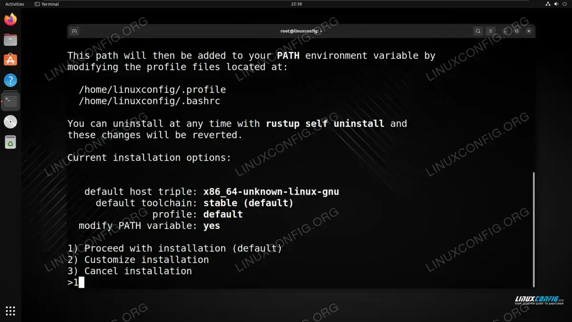
Task: Click 'stable (default)' toolchain value
Action: (248, 203)
